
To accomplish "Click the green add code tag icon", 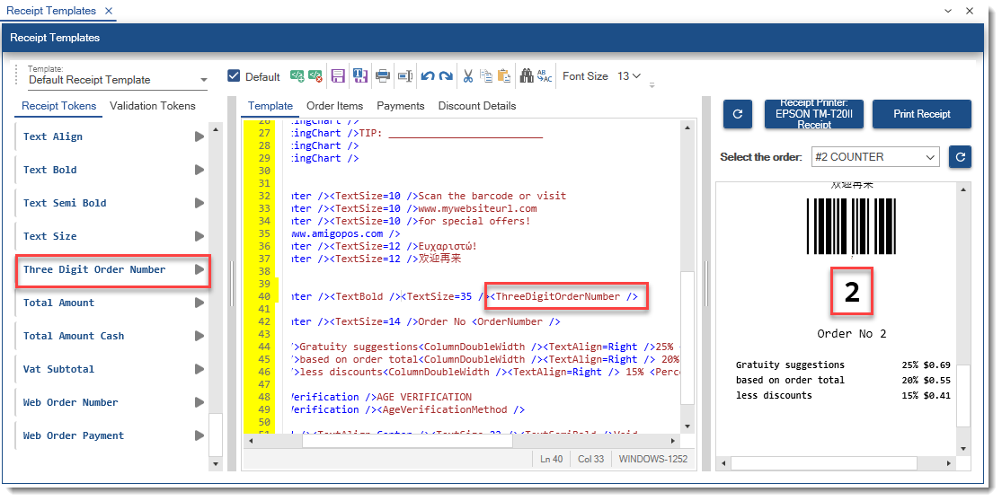I will point(297,76).
